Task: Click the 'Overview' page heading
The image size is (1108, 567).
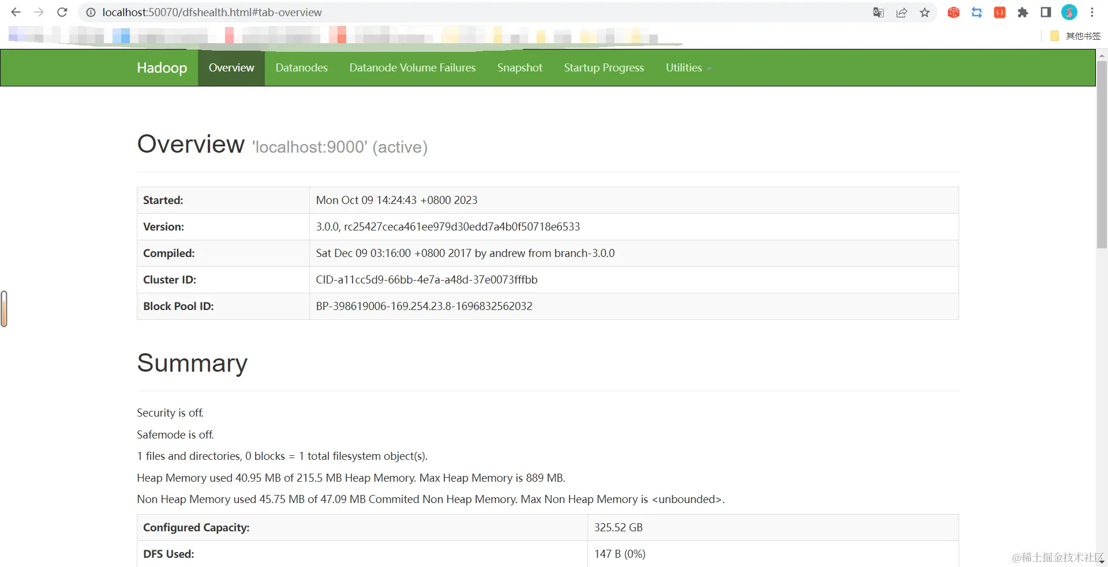Action: [191, 144]
